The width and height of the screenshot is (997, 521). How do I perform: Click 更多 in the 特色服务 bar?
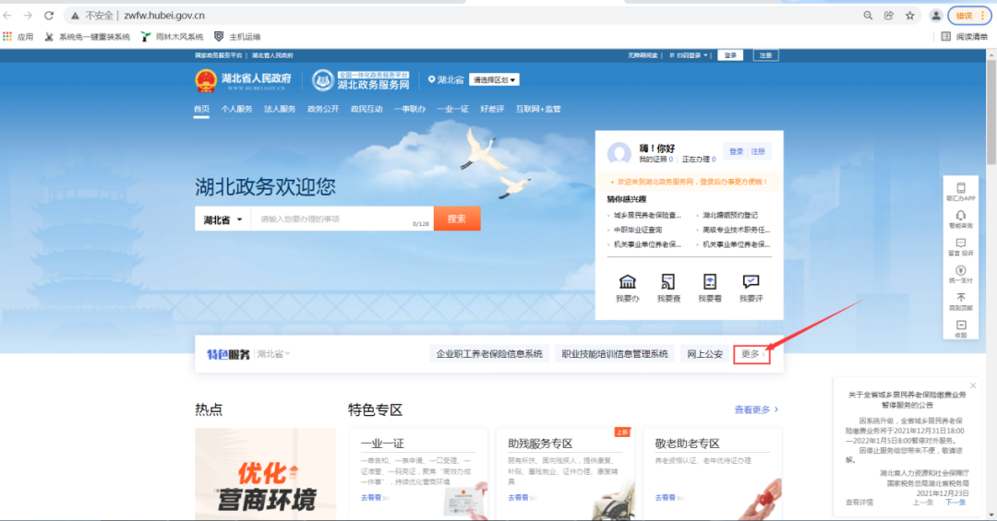(x=751, y=354)
